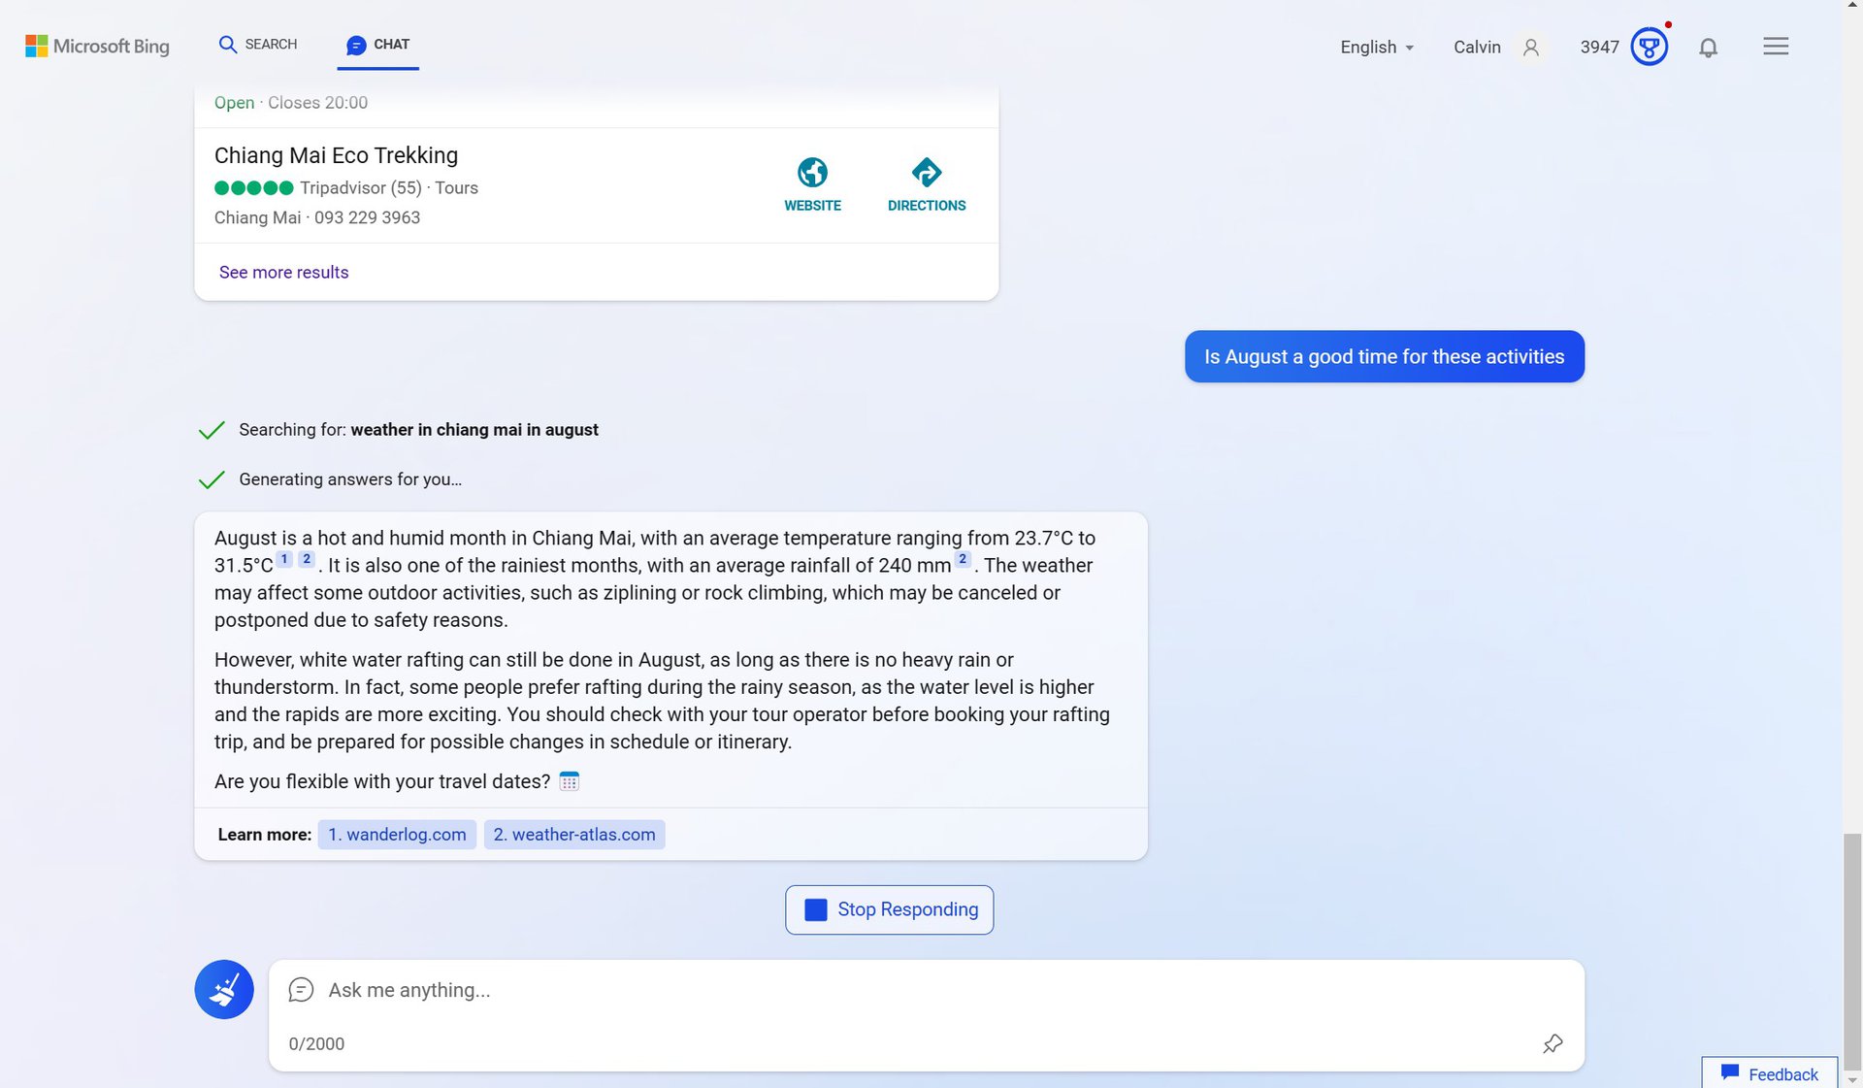Open the hamburger settings menu
Screen dimensions: 1863x1088
(1775, 47)
